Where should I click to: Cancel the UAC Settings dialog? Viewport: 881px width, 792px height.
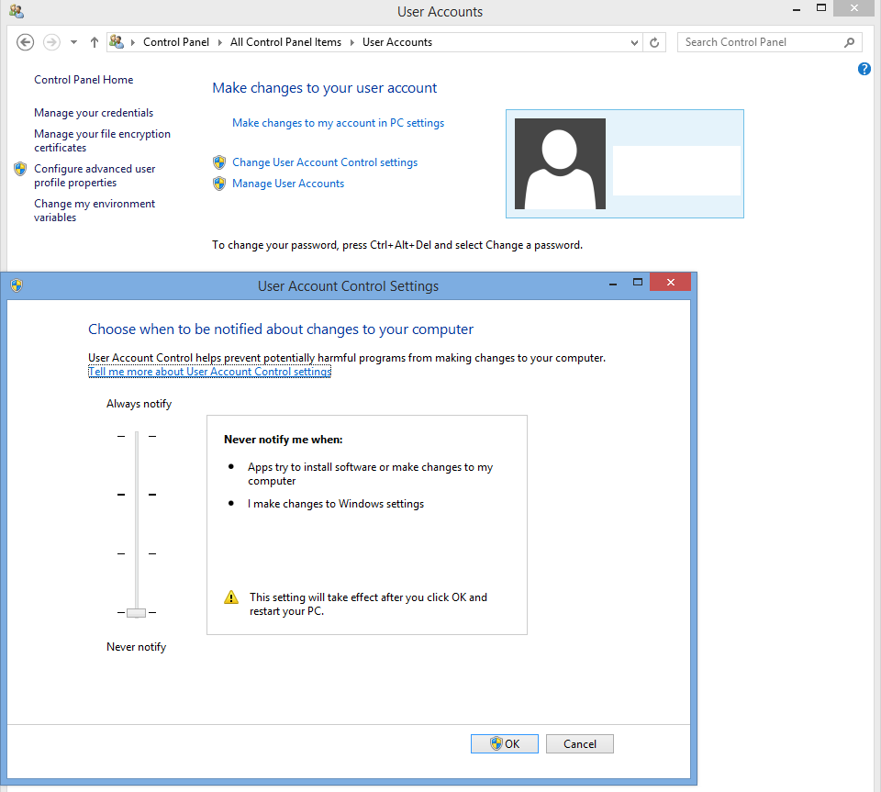580,743
